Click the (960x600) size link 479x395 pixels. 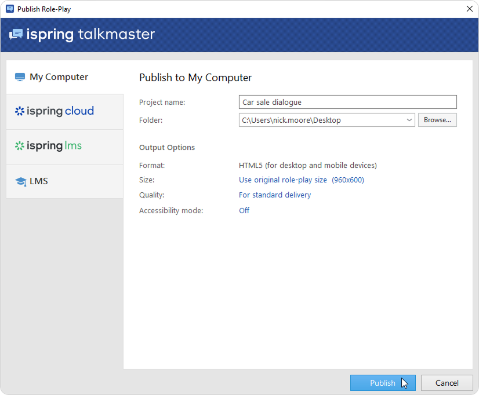click(348, 180)
